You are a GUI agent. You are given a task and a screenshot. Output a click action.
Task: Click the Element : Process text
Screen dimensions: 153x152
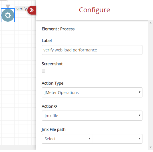pyautogui.click(x=58, y=29)
